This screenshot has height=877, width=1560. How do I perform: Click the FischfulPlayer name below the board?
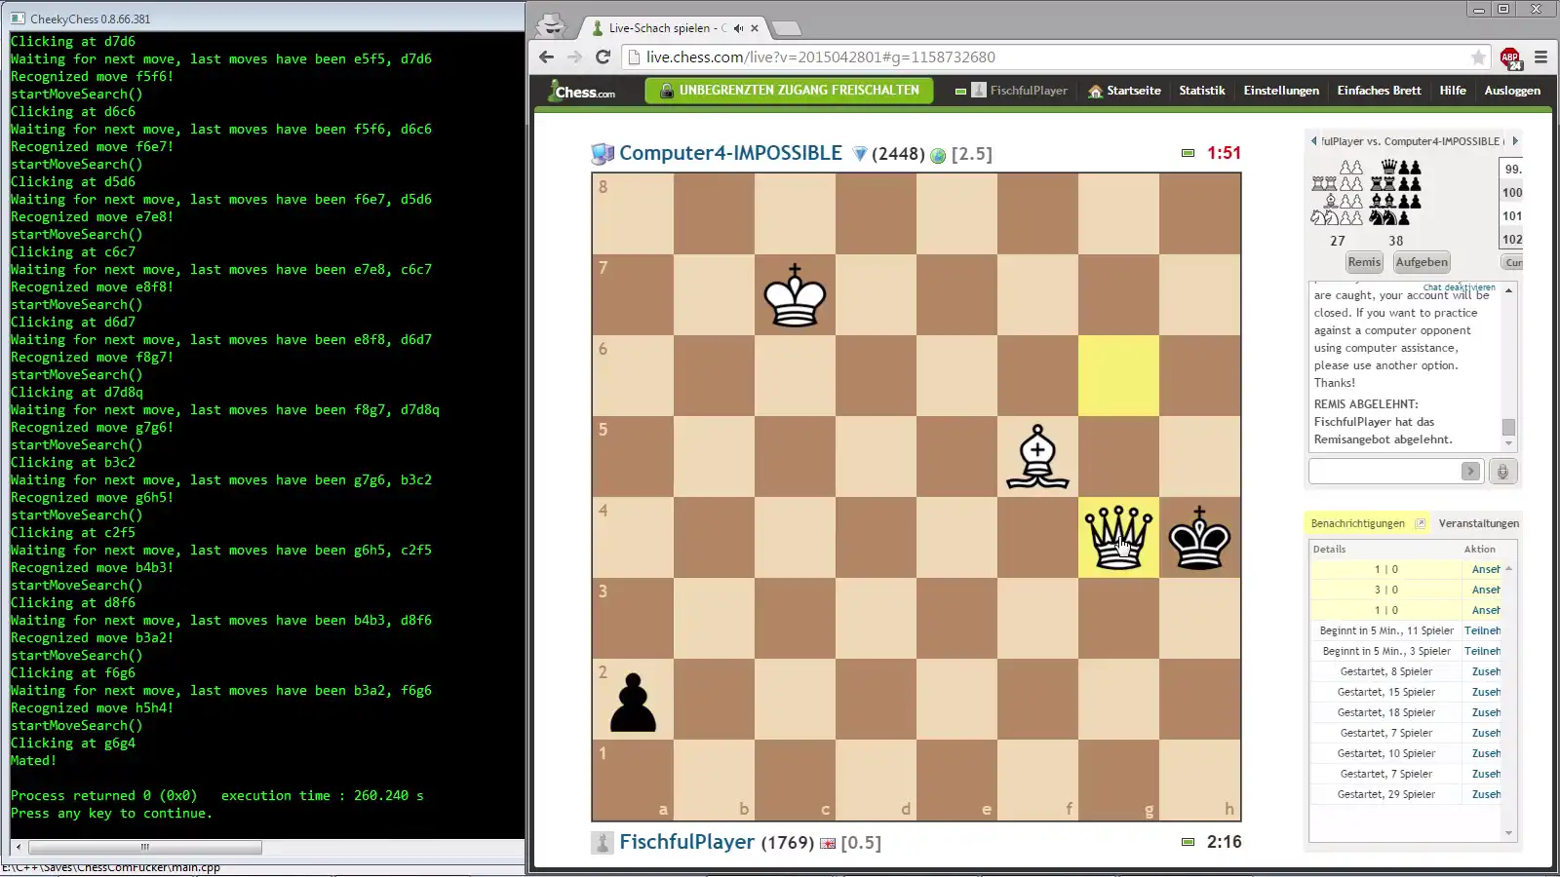(686, 842)
